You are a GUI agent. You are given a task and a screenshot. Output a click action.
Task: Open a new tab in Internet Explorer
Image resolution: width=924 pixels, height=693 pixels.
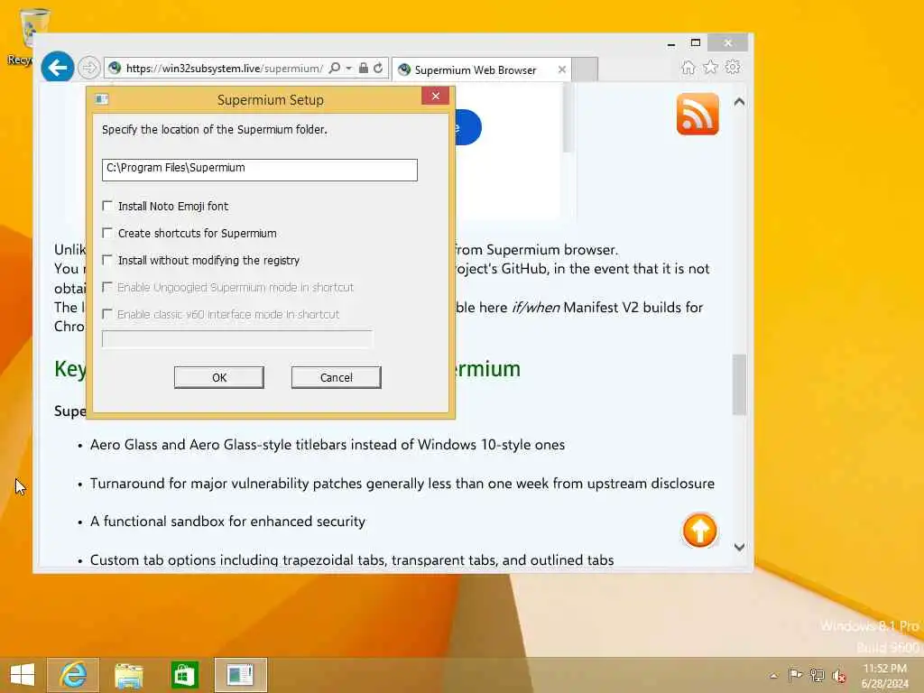tap(585, 69)
